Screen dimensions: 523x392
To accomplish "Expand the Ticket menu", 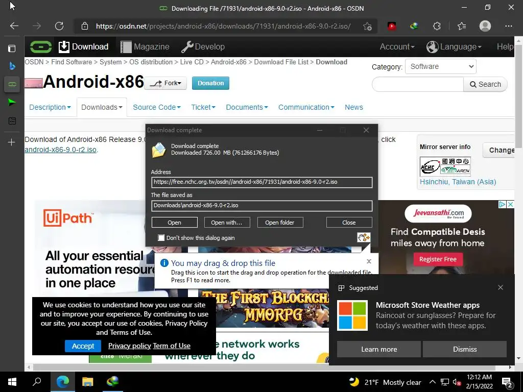I will [203, 107].
